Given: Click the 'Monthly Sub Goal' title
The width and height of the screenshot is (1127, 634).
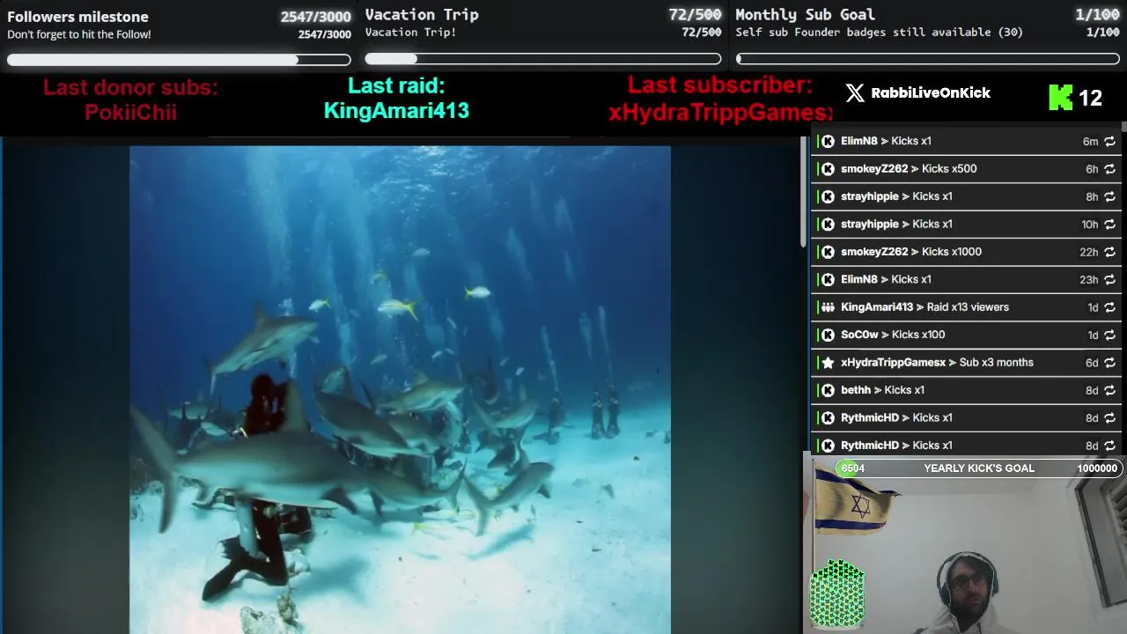Looking at the screenshot, I should (x=805, y=15).
